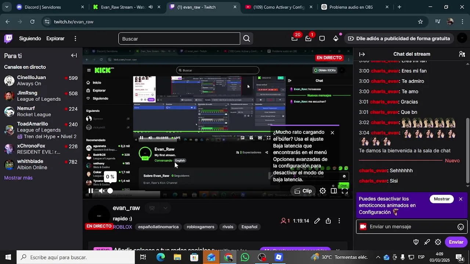Screen dimensions: 470x264
Task: Select the españollatinomarica tag
Action: (158, 227)
